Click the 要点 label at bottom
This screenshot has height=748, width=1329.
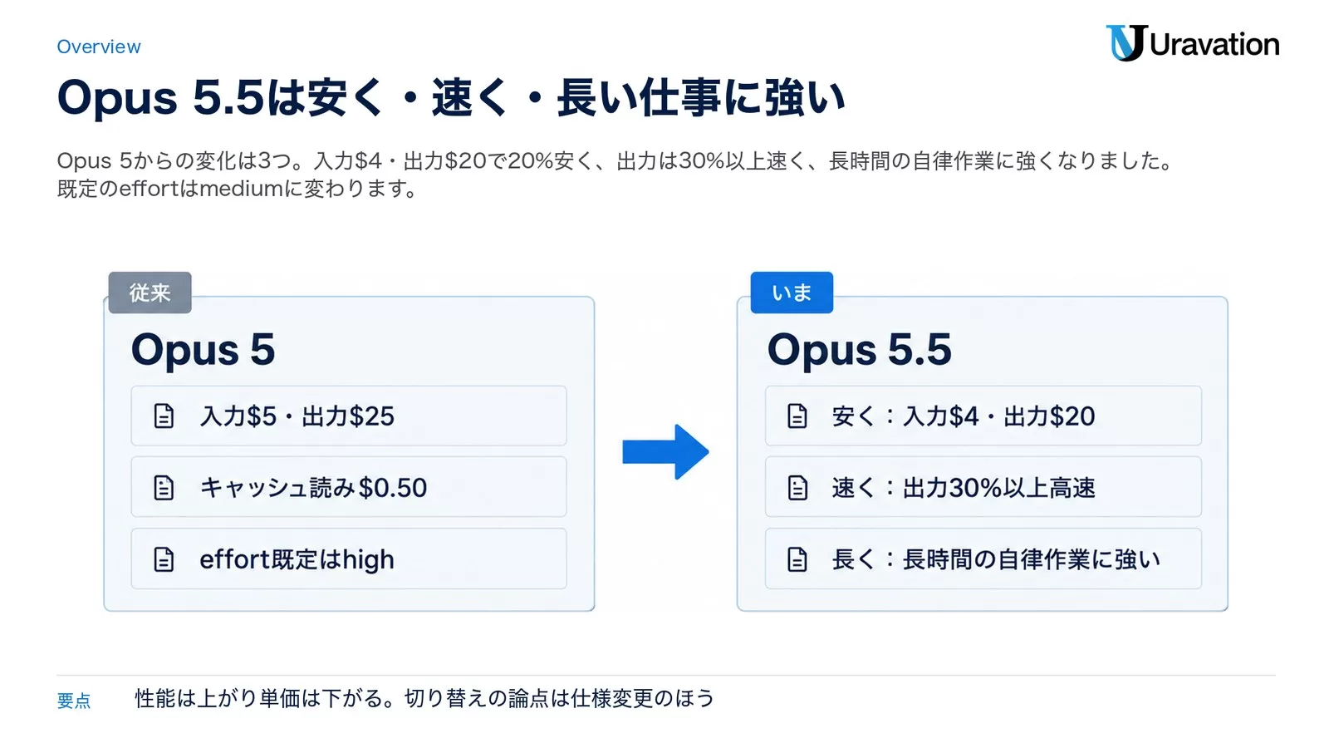(74, 701)
